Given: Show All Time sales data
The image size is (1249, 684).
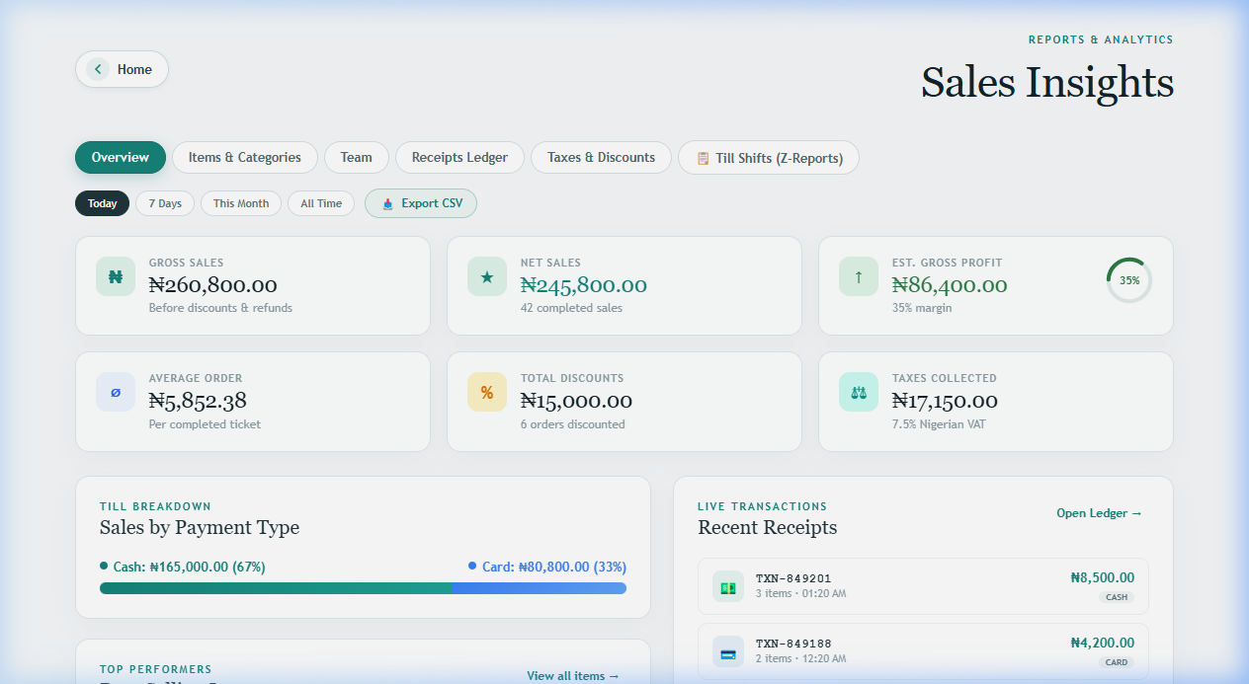Looking at the screenshot, I should pyautogui.click(x=321, y=203).
